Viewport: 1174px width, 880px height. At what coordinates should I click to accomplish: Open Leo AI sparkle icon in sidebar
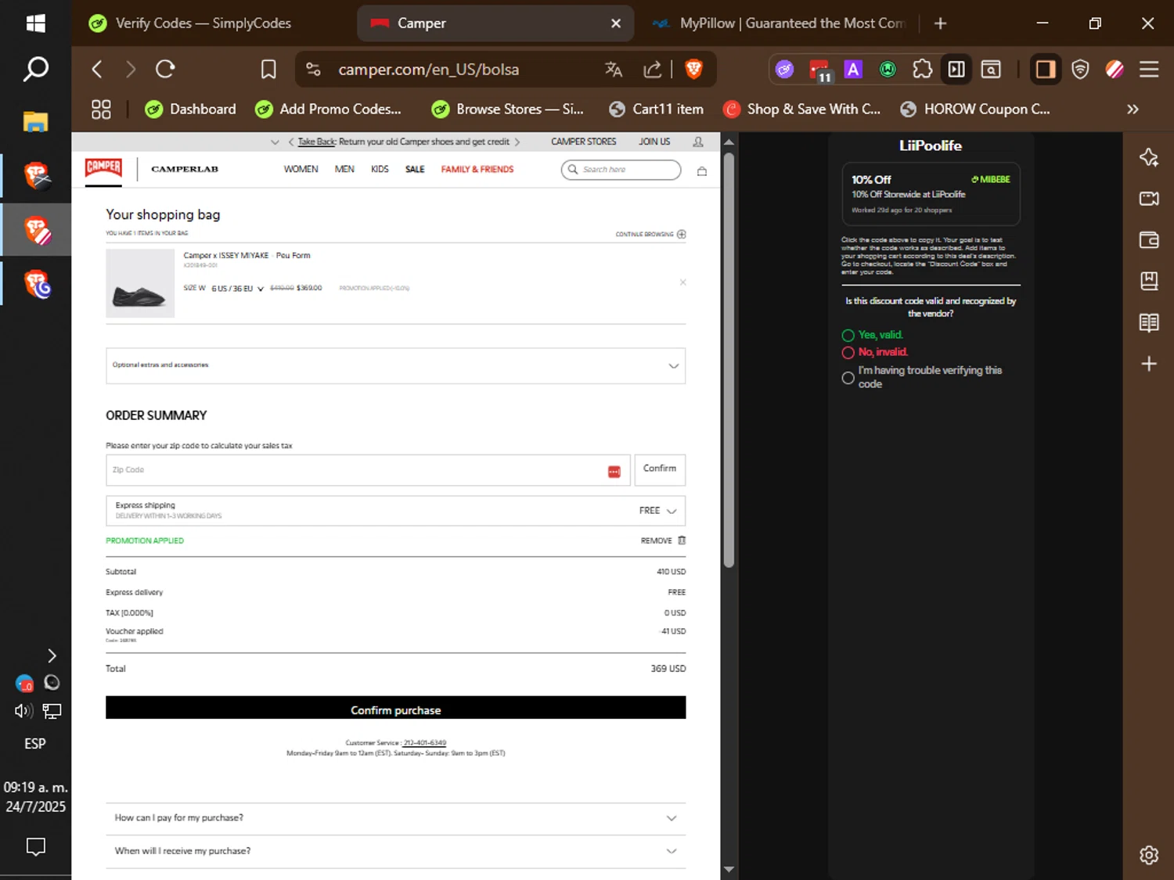[x=1149, y=157]
